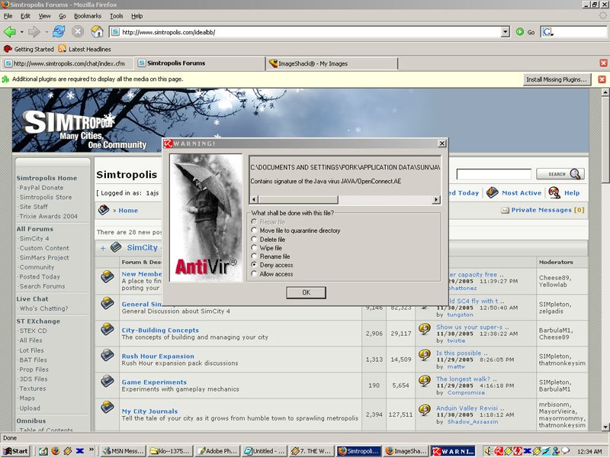Open the Back button history dropdown arrow
Image resolution: width=610 pixels, height=458 pixels.
[x=22, y=32]
